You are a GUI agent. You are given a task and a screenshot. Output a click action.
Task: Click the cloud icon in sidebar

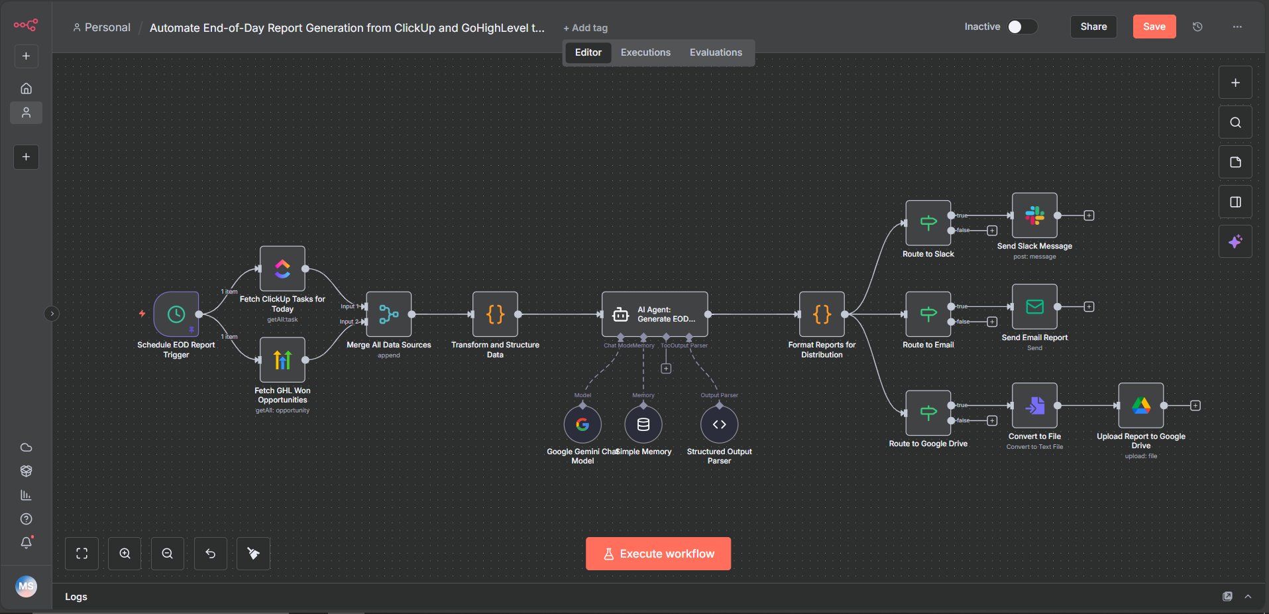pos(27,448)
